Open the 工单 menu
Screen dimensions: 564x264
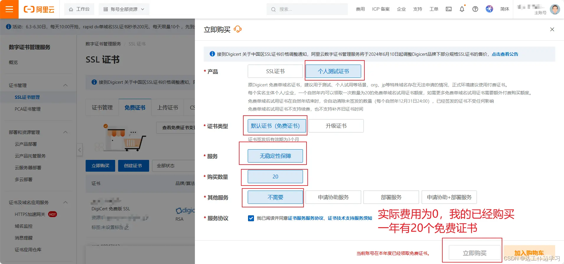coord(434,9)
